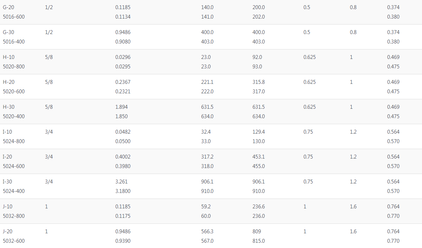Click the H-10 model name
Image resolution: width=422 pixels, height=248 pixels.
tap(9, 57)
